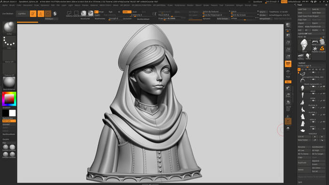Image resolution: width=329 pixels, height=185 pixels.
Task: Select the SimpleBrush S tool thumbnail
Action: pos(322,49)
